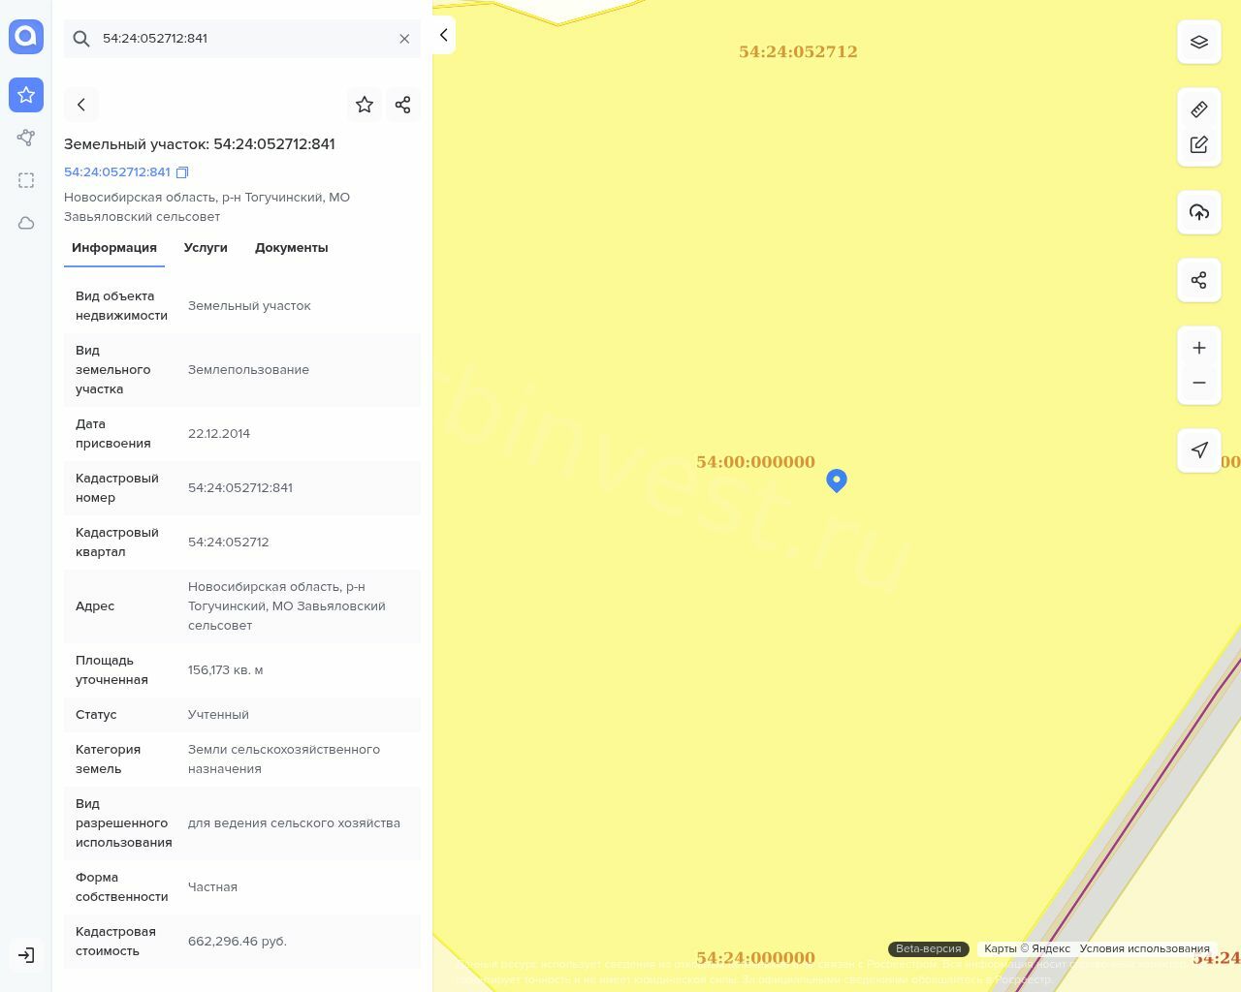Screen dimensions: 1241x992
Task: Go back using the left chevron
Action: click(81, 105)
